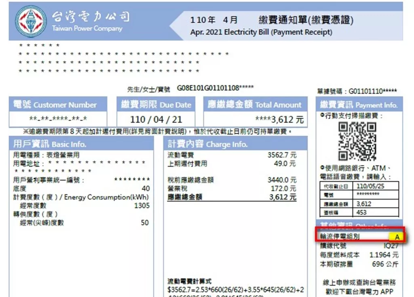The width and height of the screenshot is (414, 297).
Task: Select the feeder code IQ27
Action: click(391, 246)
